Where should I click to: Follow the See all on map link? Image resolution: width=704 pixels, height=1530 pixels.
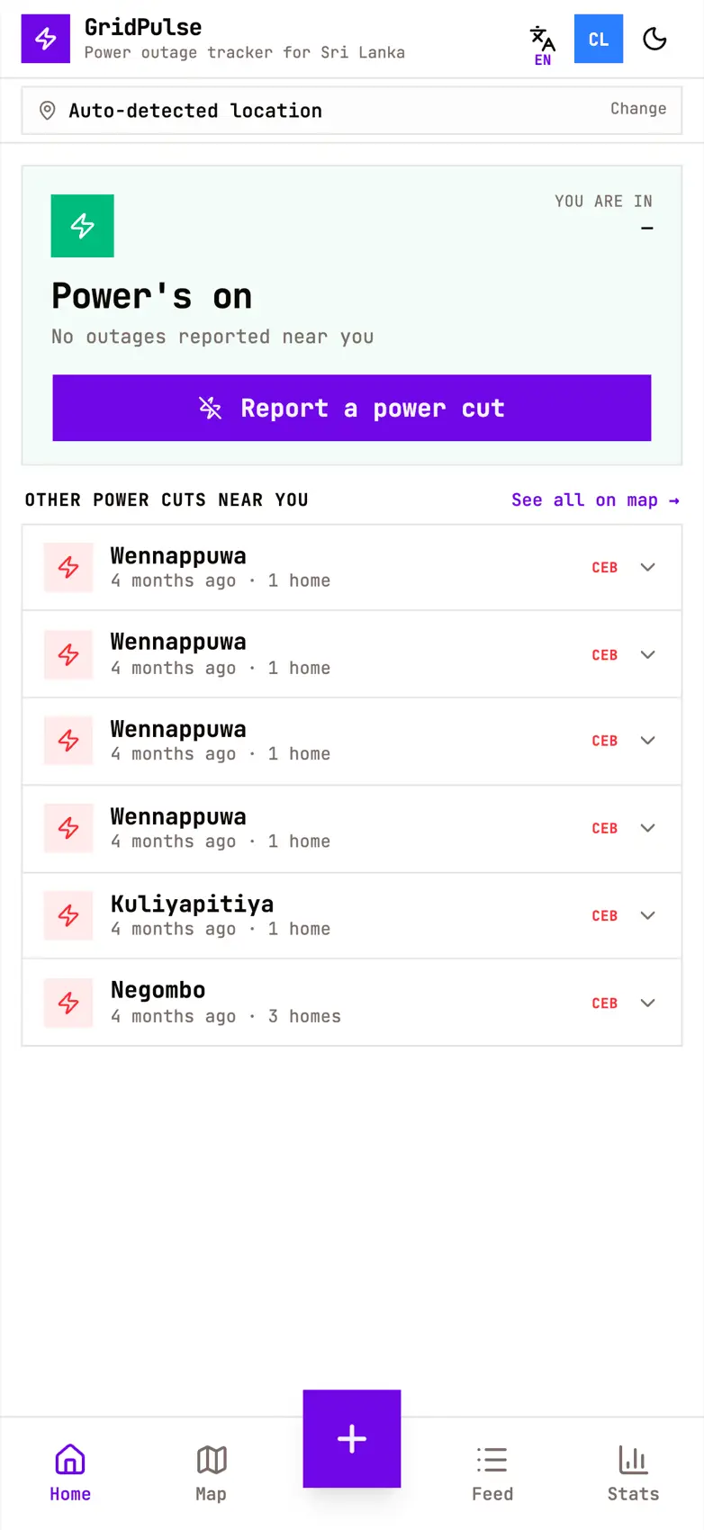pyautogui.click(x=595, y=499)
